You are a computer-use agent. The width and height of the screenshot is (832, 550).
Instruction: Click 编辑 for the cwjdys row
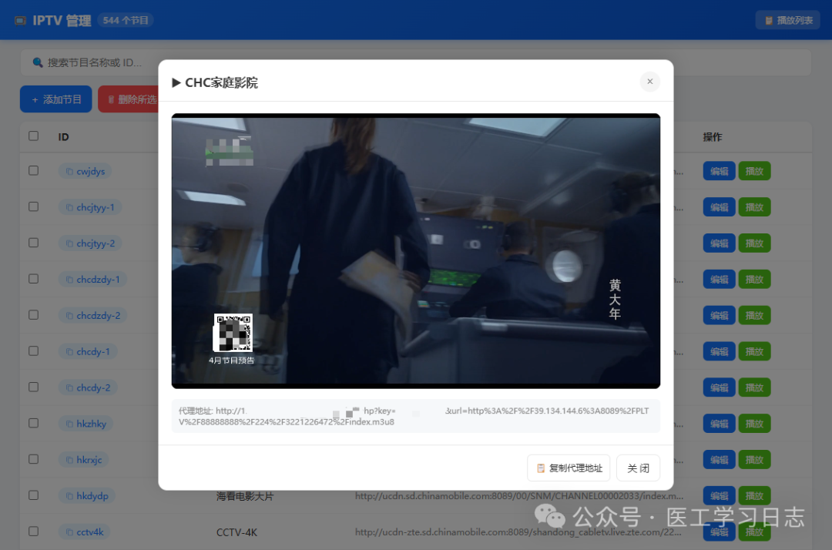(719, 171)
